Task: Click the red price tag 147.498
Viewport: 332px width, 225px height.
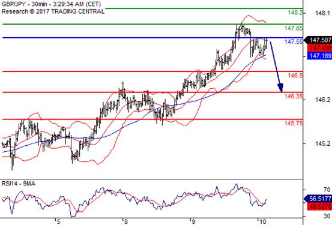Action: [x=319, y=48]
